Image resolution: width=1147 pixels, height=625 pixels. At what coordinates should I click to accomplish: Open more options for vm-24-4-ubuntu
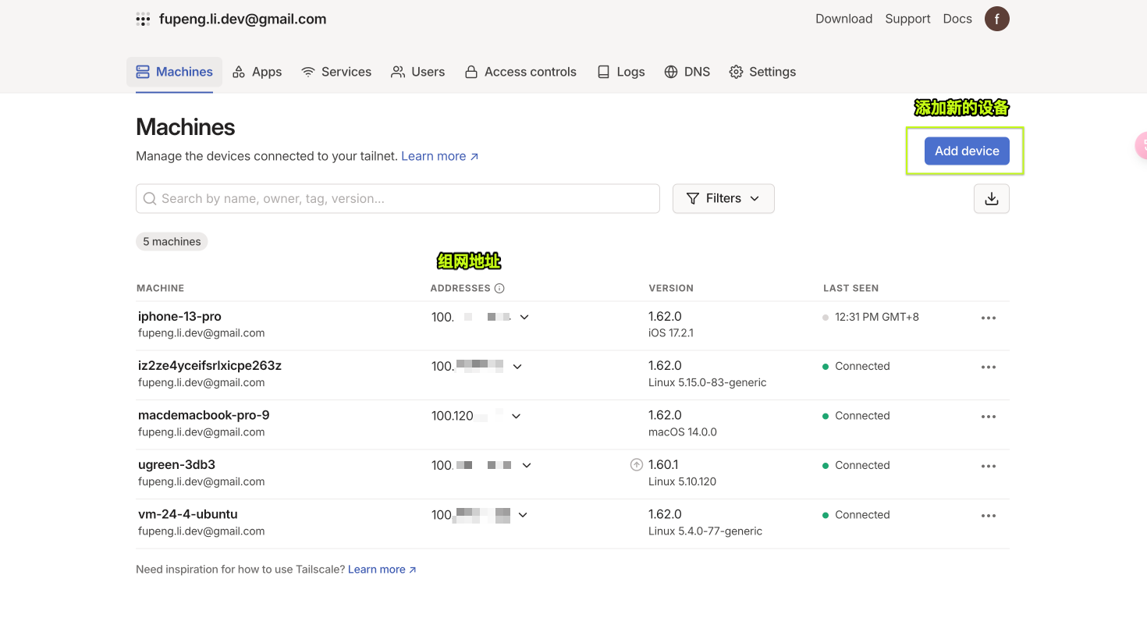click(989, 516)
